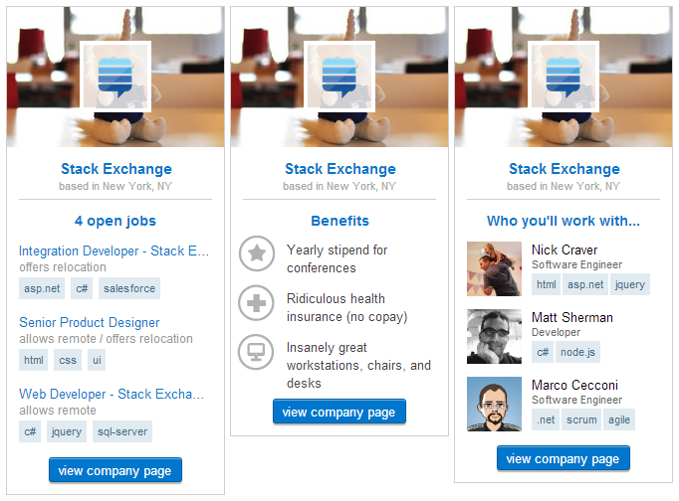Click the 4 open jobs heading link
This screenshot has width=679, height=501.
pos(115,221)
